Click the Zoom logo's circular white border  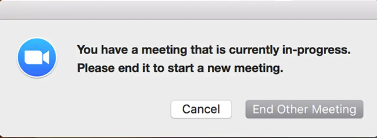[x=37, y=39]
